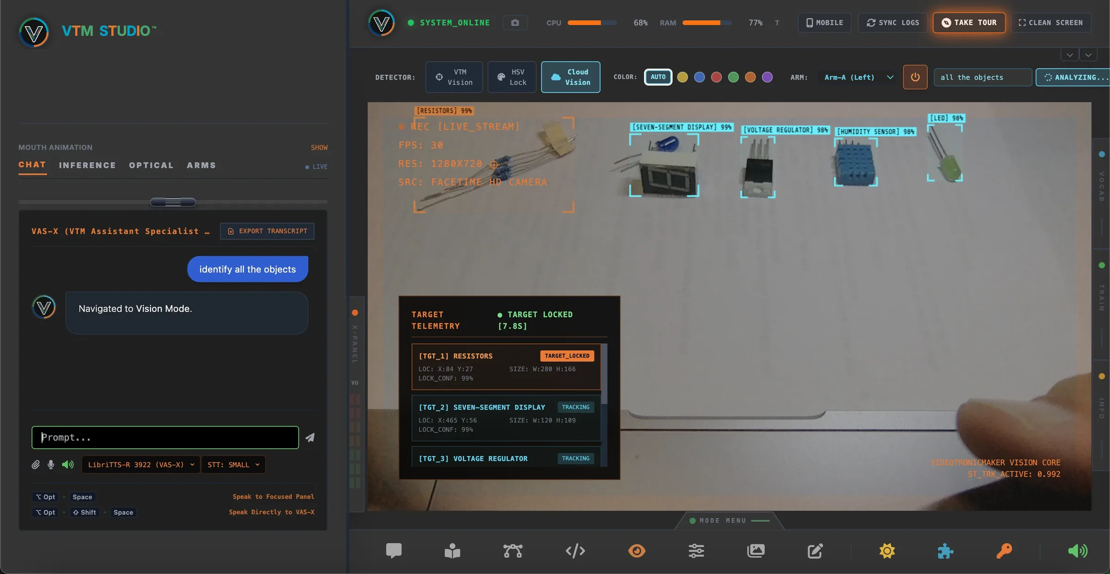Select the CHAT tab
1110x574 pixels.
click(32, 165)
